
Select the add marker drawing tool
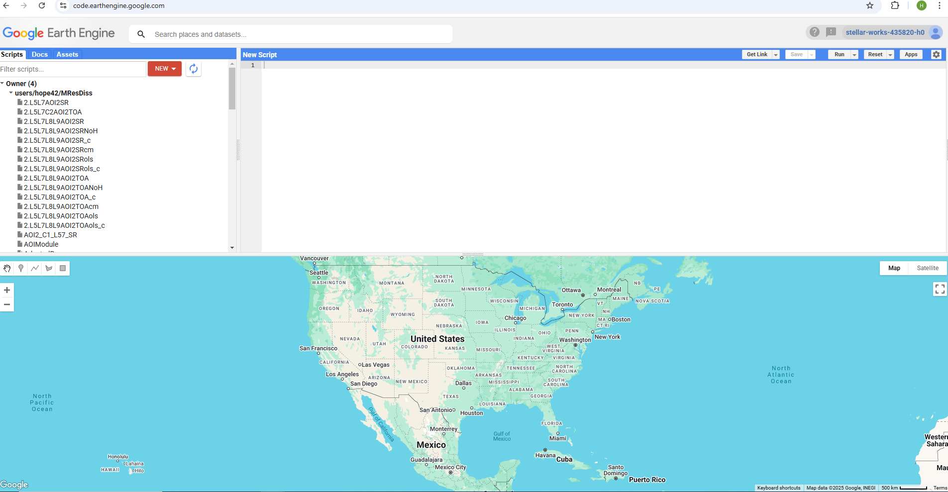21,268
